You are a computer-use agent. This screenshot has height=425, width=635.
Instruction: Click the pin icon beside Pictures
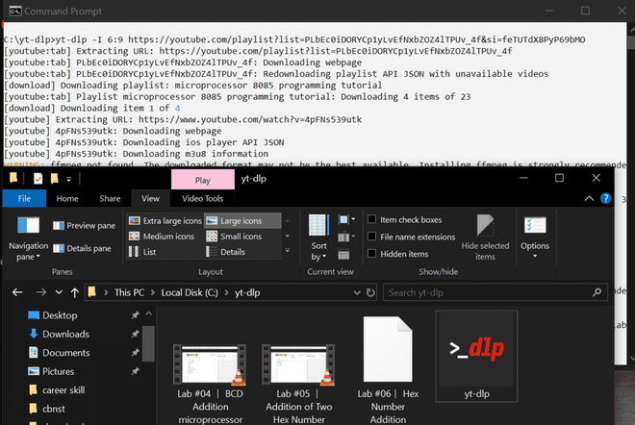(135, 371)
